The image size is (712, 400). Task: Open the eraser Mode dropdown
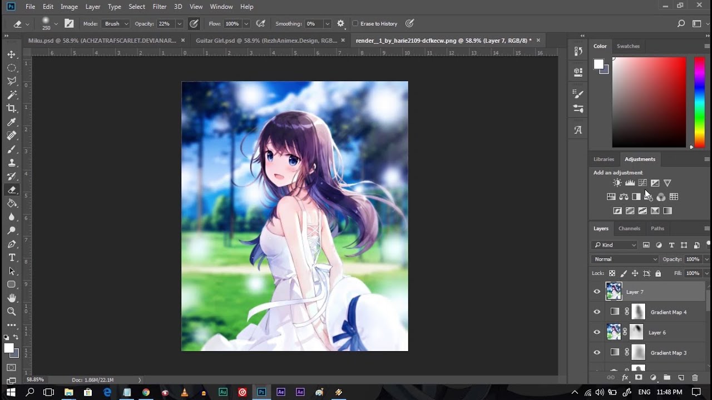click(116, 24)
